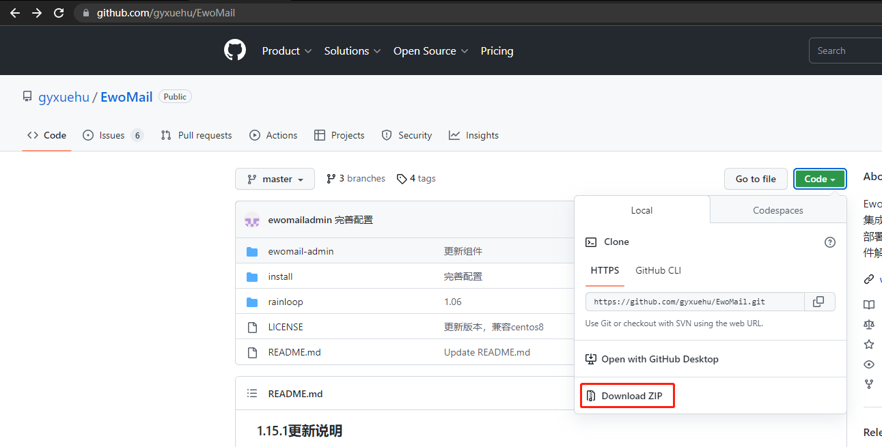This screenshot has height=447, width=882.
Task: Choose Open with GitHub Desktop
Action: point(652,359)
